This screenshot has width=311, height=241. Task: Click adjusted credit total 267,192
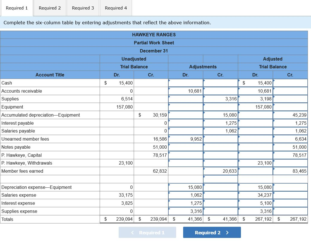pos(290,219)
